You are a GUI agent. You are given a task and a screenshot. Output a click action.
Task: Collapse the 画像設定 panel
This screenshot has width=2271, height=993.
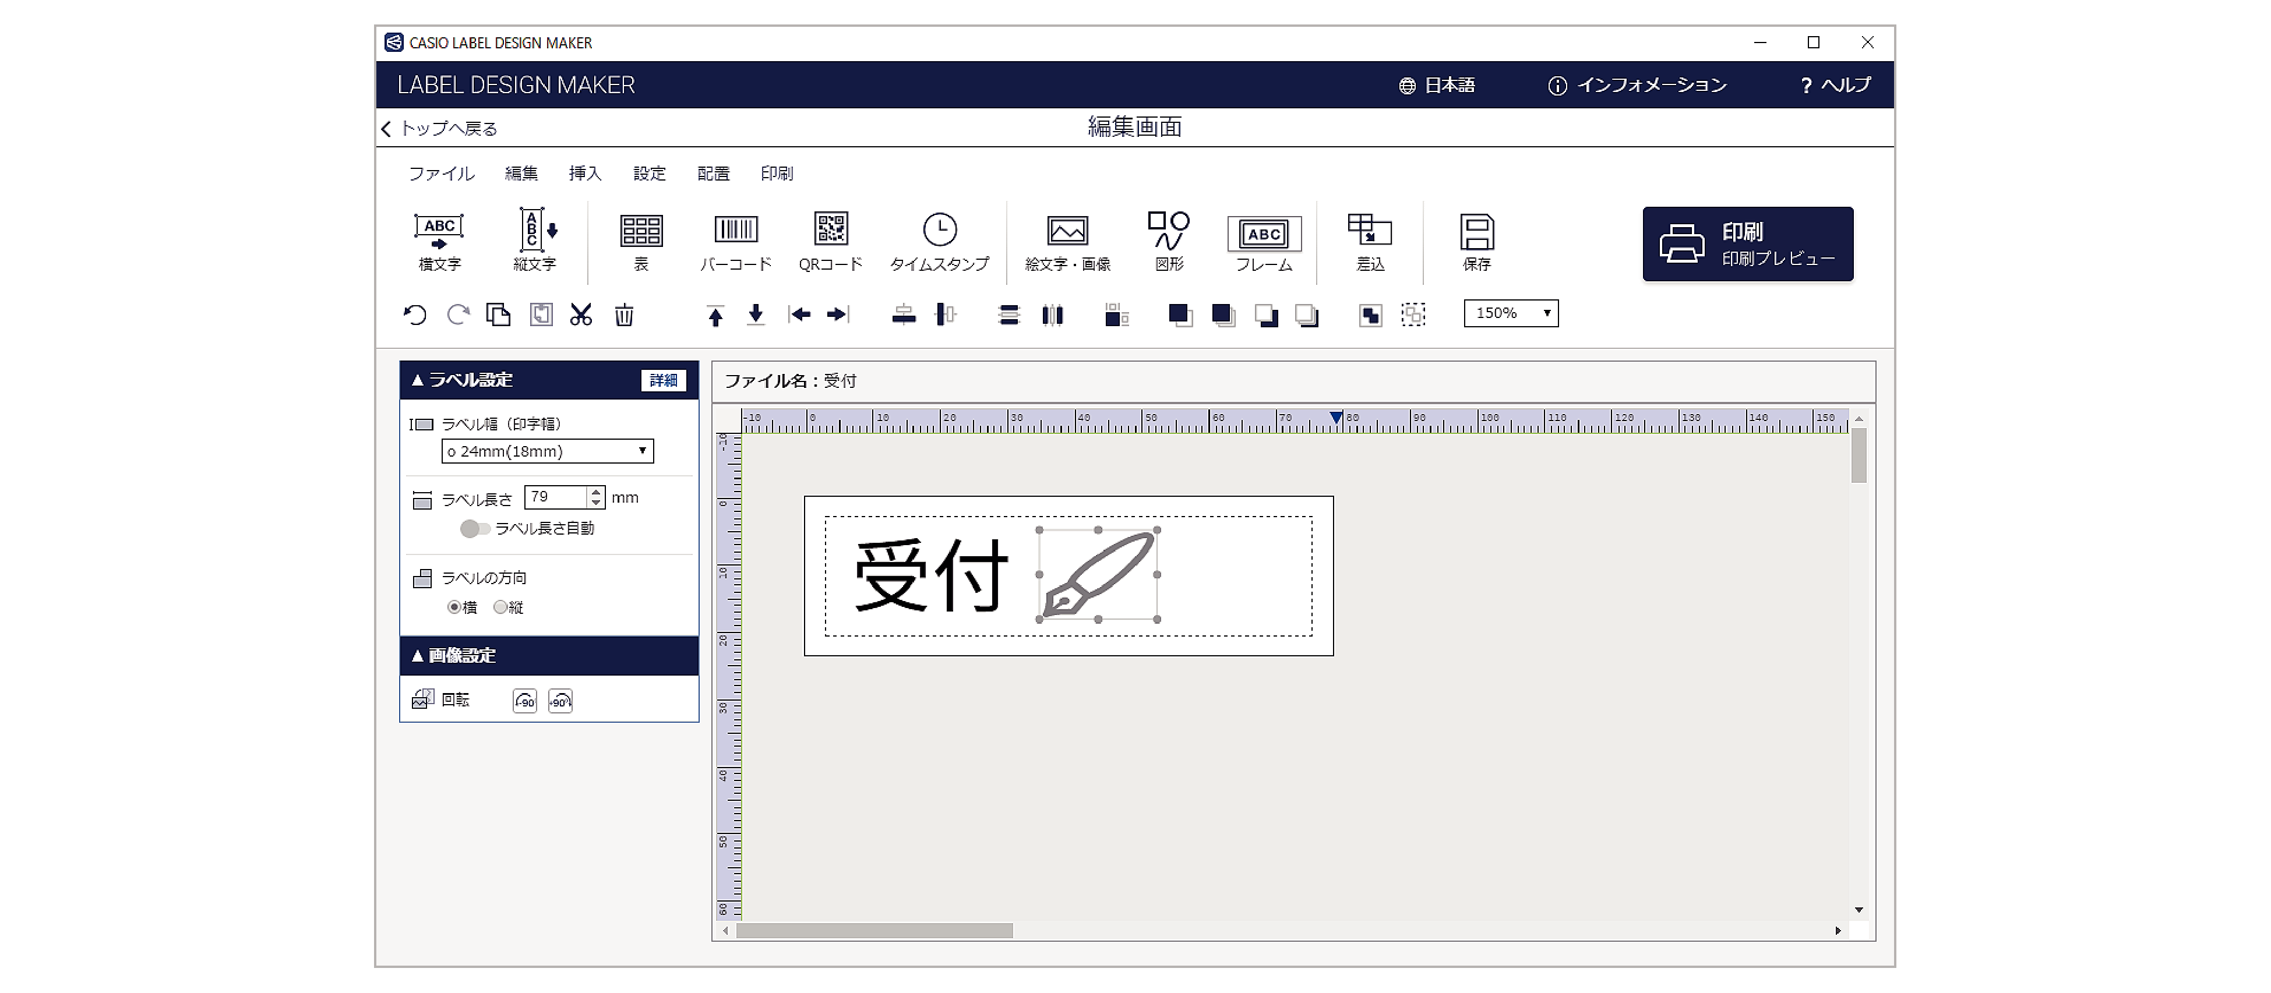point(418,656)
